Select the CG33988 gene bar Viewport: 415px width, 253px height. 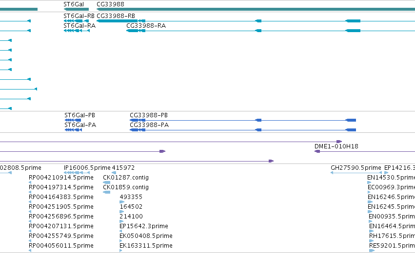pyautogui.click(x=256, y=9)
